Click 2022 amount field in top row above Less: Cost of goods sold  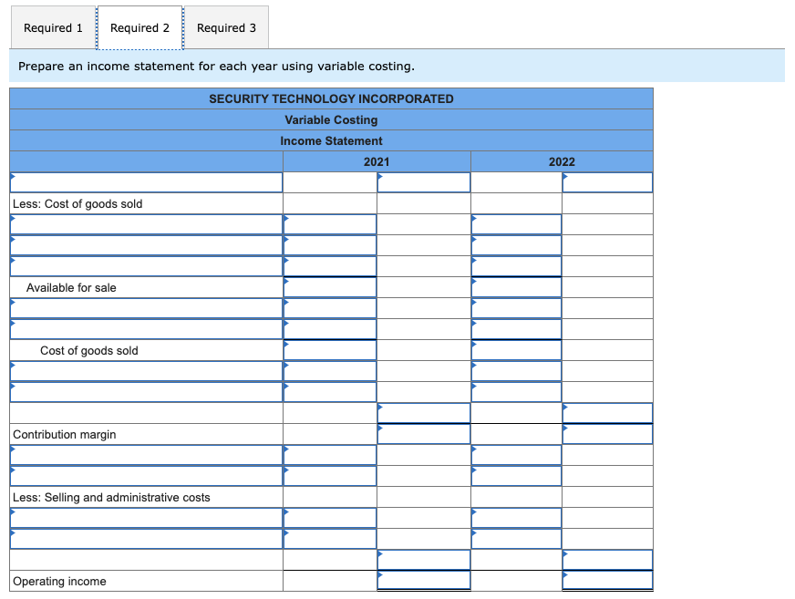click(607, 182)
